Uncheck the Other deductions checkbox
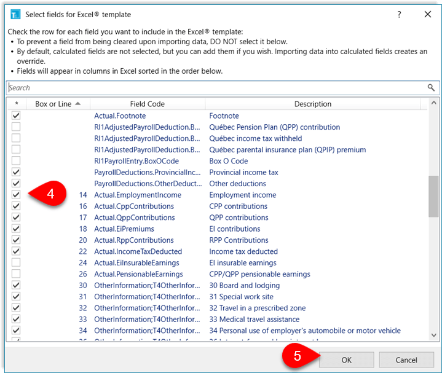 16,183
